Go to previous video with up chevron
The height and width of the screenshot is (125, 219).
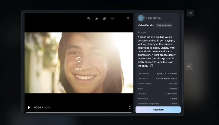click(189, 59)
